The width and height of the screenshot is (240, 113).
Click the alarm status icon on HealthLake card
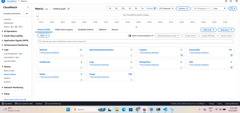click(x=81, y=67)
